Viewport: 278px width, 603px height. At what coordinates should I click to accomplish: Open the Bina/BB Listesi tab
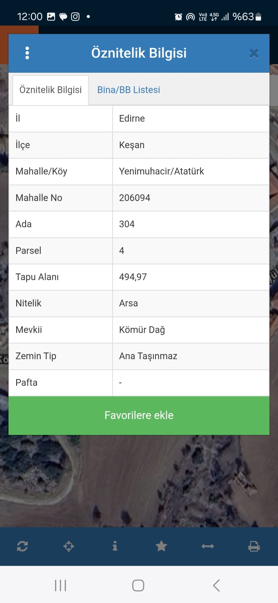click(x=128, y=90)
